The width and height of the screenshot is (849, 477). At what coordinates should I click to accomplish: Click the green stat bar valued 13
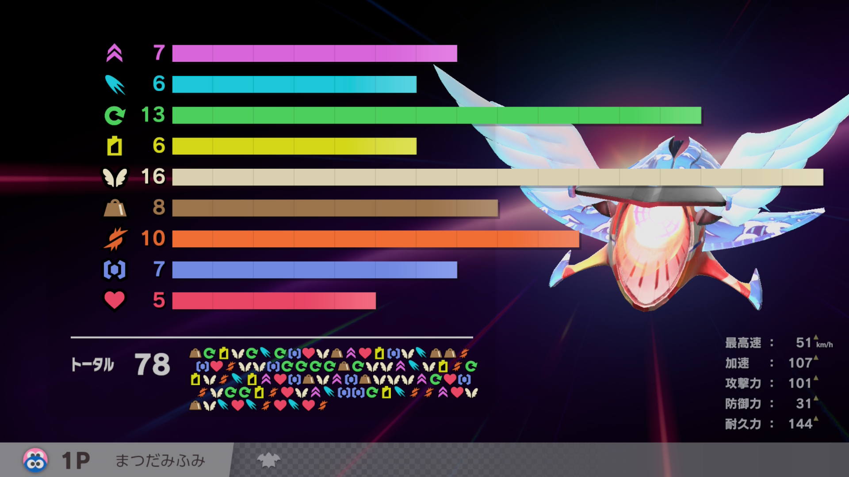(436, 115)
